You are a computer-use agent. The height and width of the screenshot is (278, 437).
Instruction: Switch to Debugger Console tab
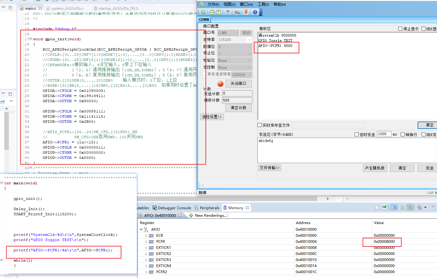point(172,208)
